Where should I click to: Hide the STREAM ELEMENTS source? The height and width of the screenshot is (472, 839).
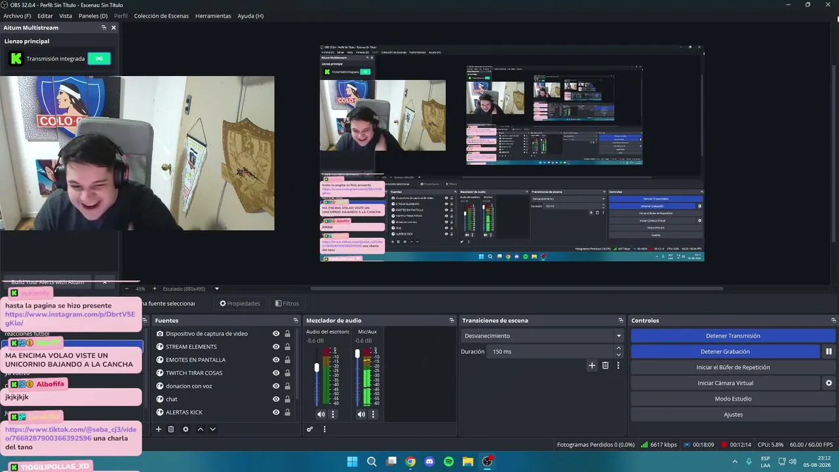[276, 347]
